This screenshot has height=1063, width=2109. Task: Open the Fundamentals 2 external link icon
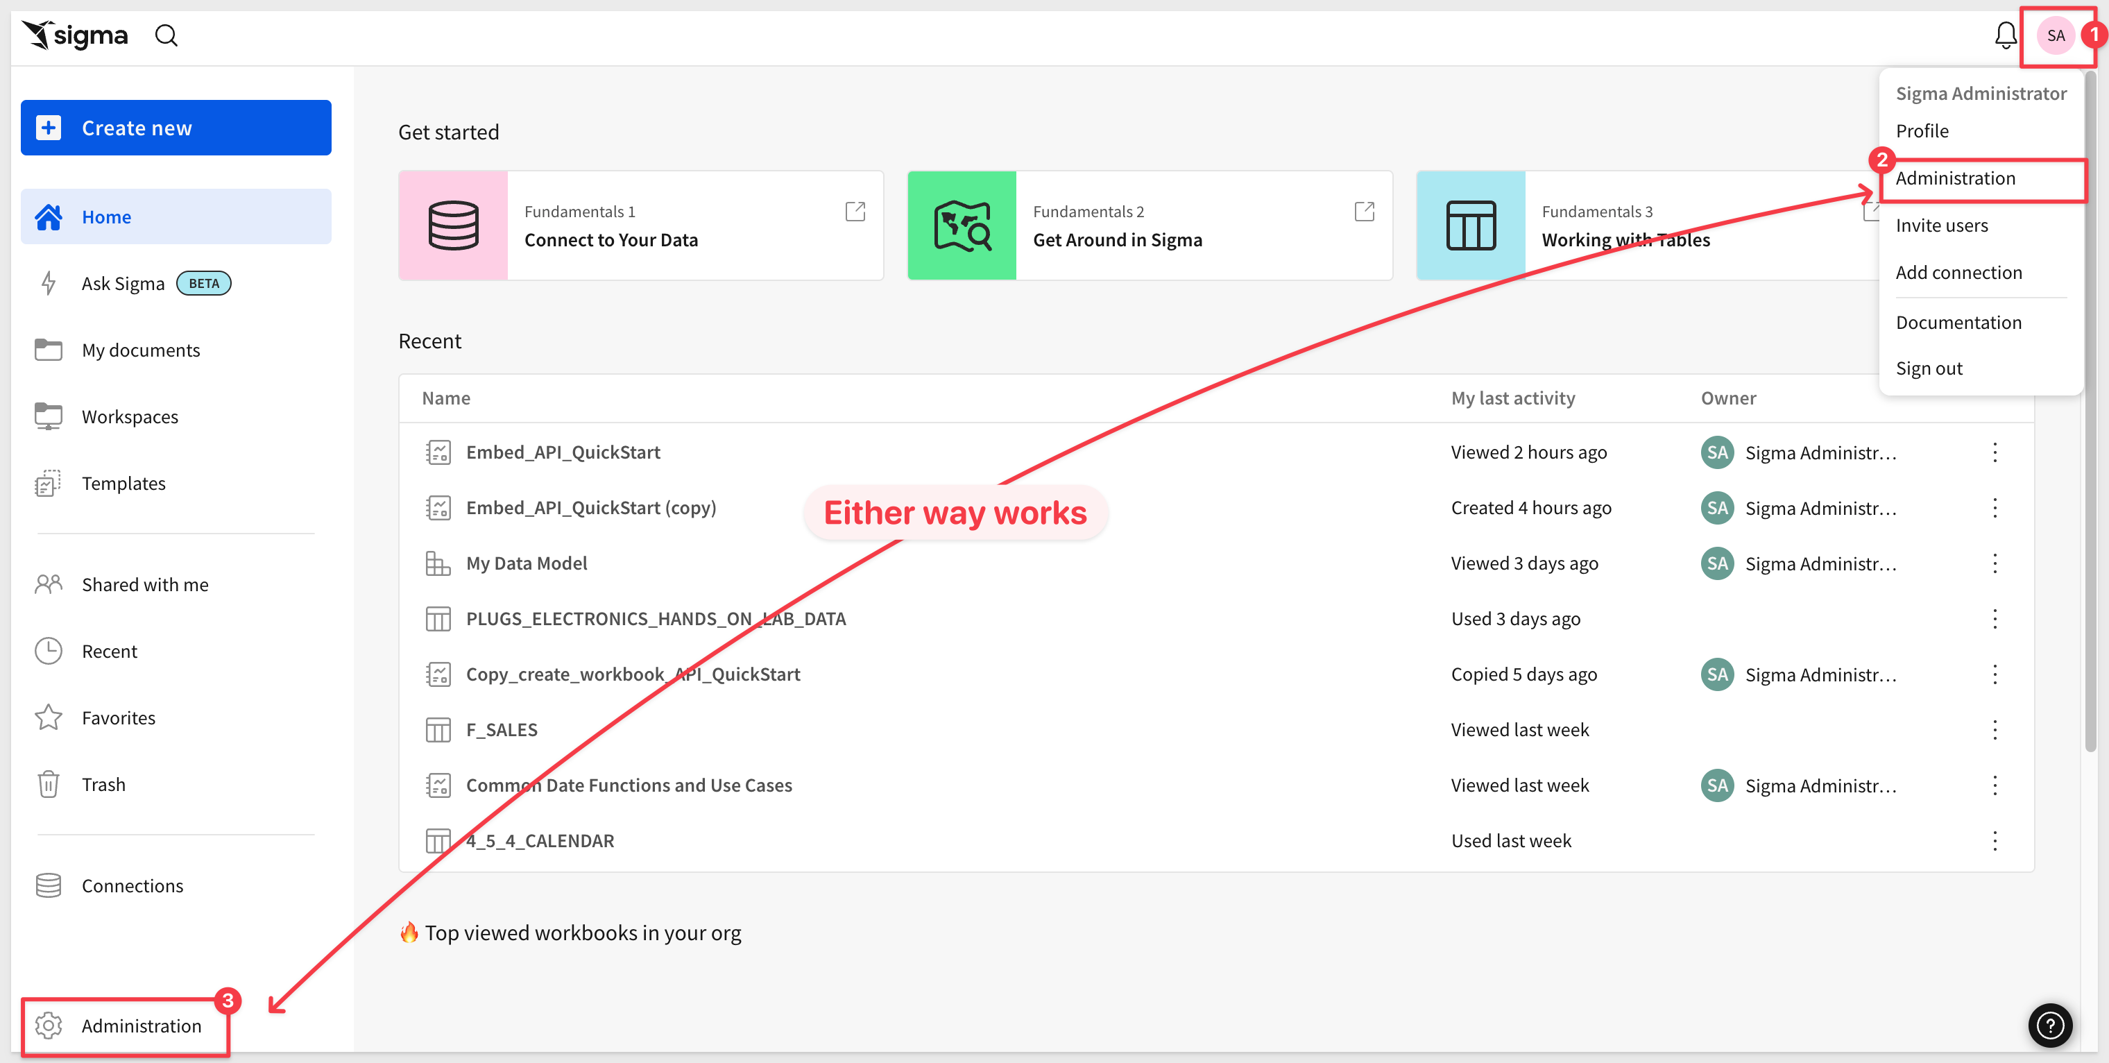pyautogui.click(x=1364, y=212)
